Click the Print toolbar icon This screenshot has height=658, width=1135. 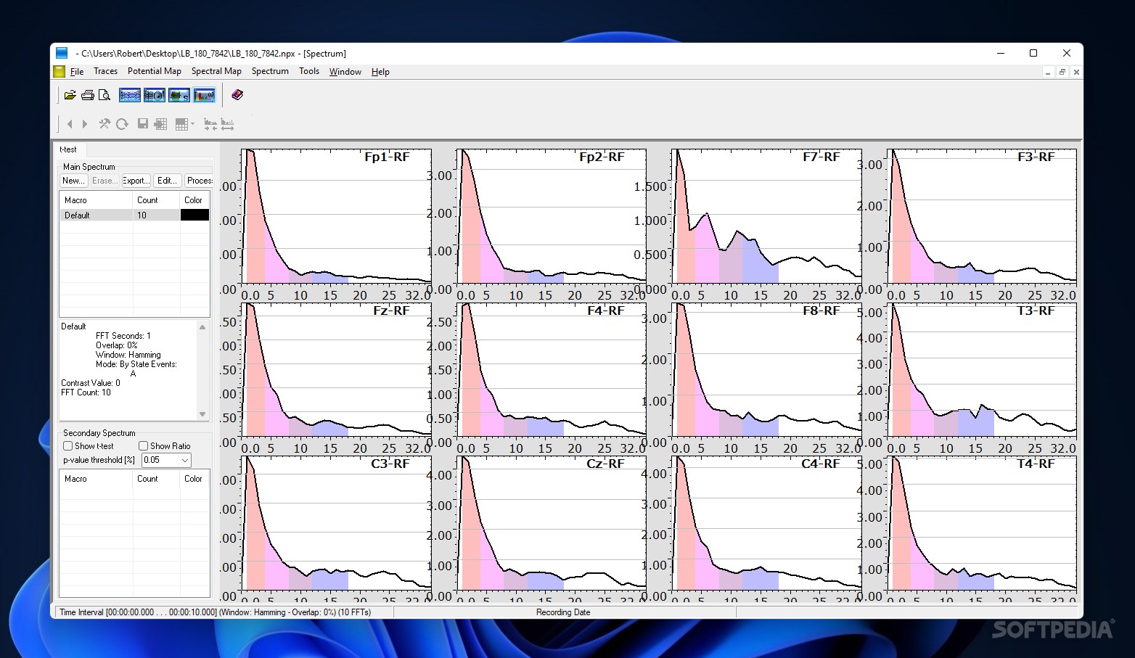(x=88, y=95)
